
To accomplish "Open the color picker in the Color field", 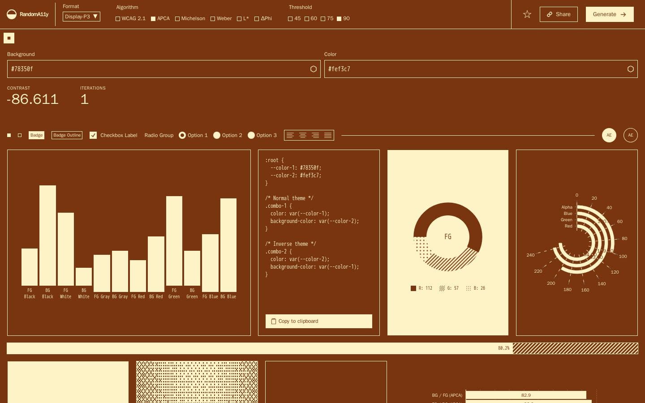I will click(x=631, y=69).
